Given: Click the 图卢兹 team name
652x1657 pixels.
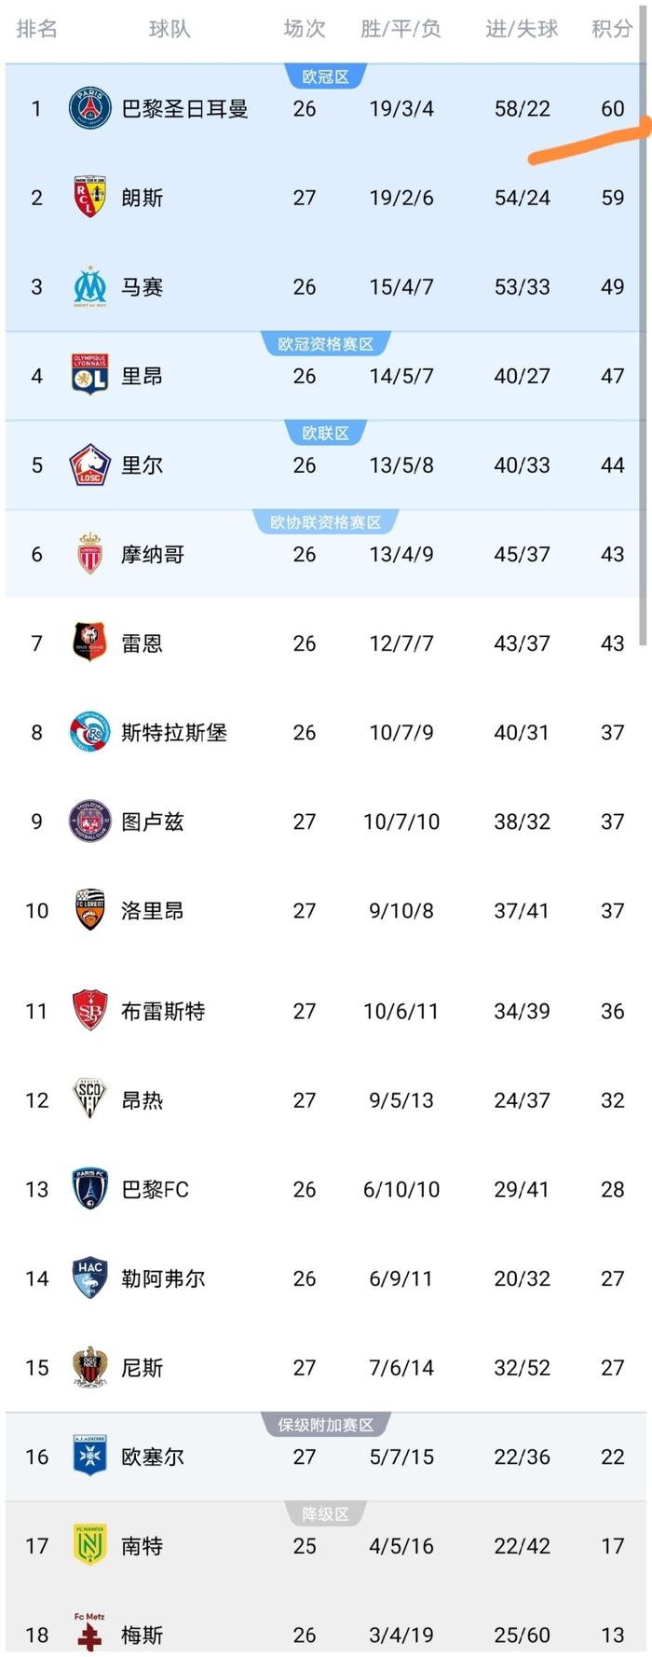Looking at the screenshot, I should pyautogui.click(x=152, y=822).
